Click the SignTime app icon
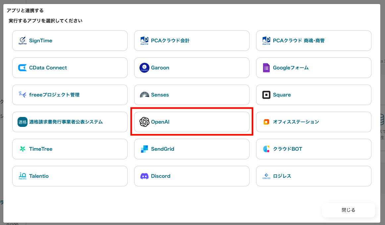Screen dimensions: 385x225 23,41
